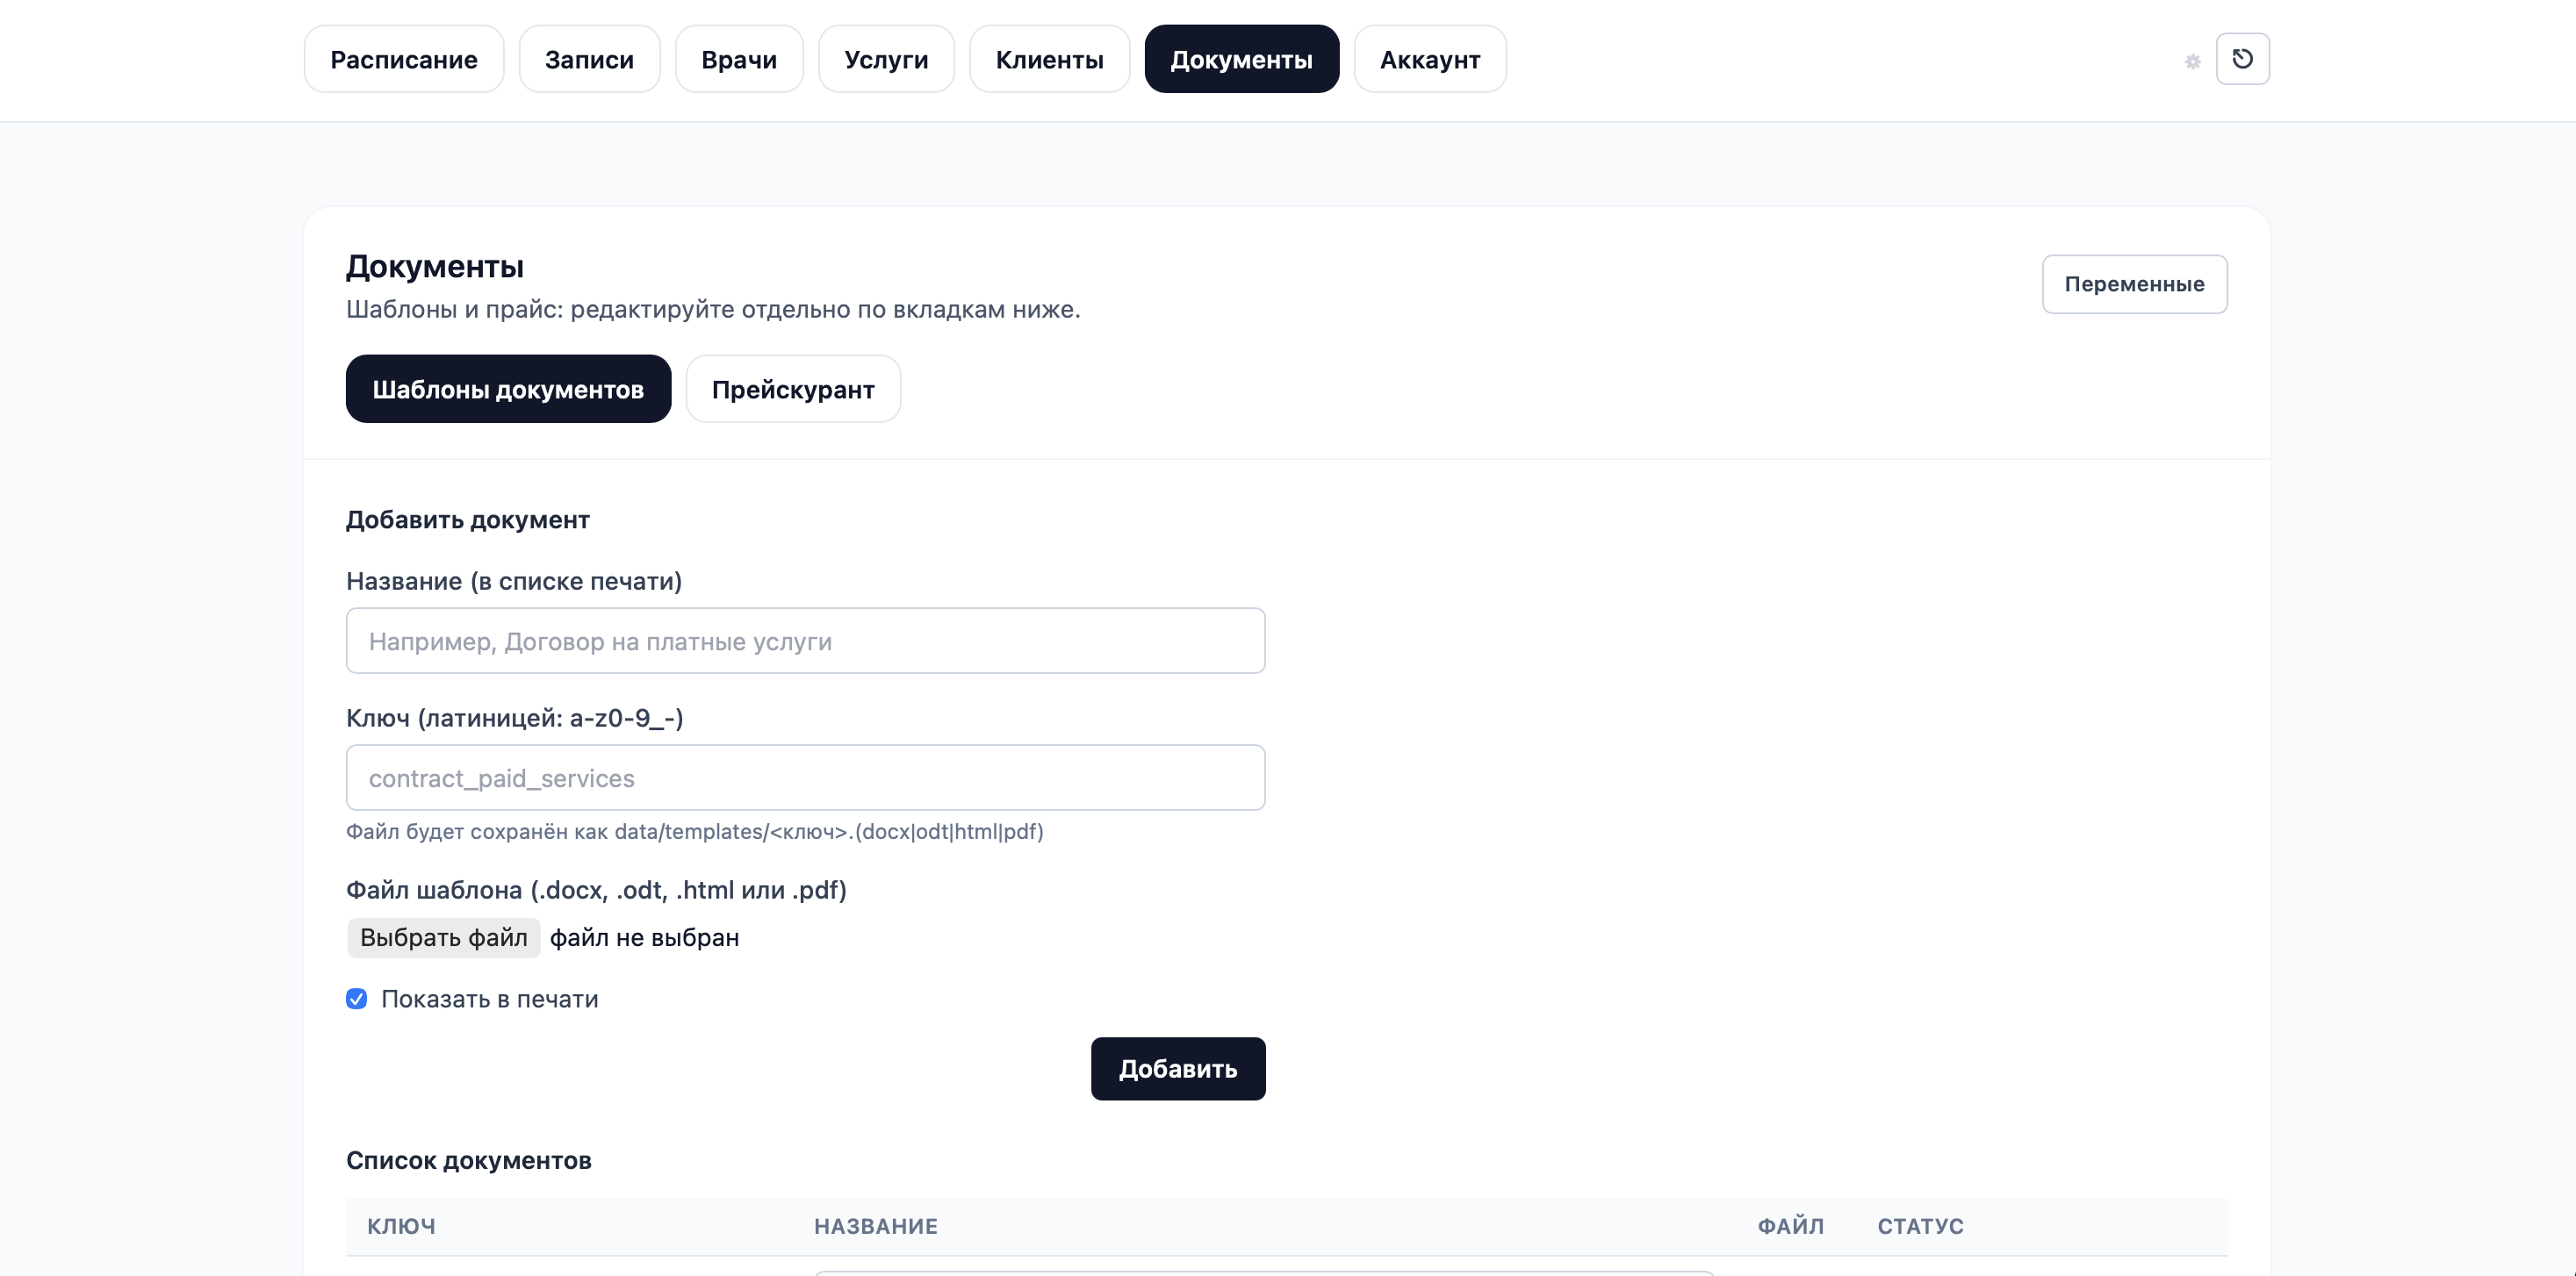
Task: Open the "Врачи" tab
Action: pyautogui.click(x=739, y=59)
